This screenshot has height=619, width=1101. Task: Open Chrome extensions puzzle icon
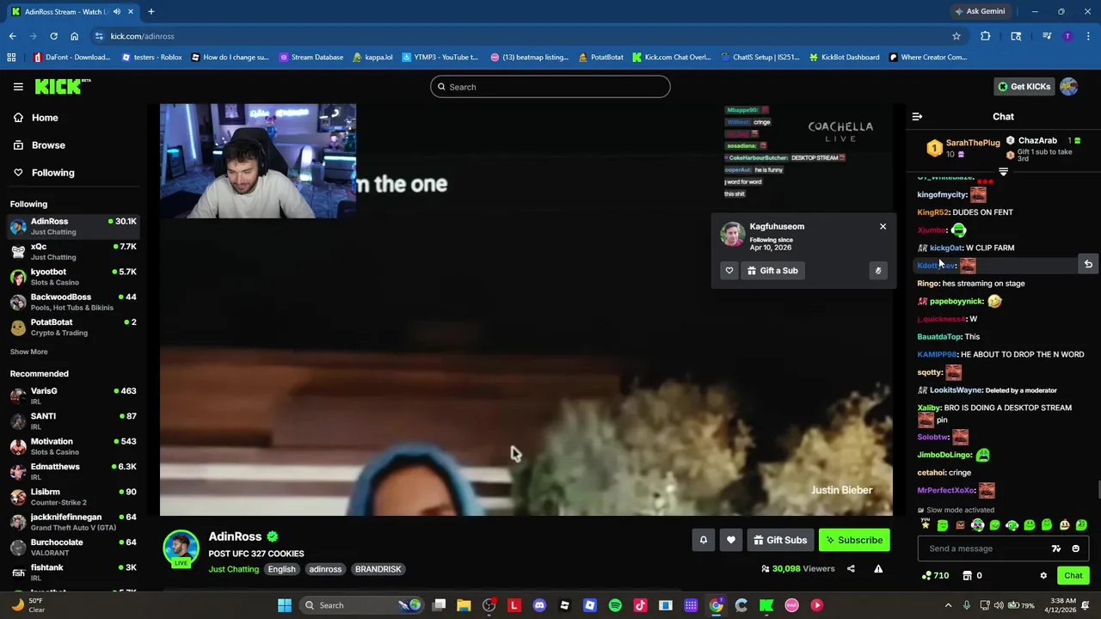[986, 36]
